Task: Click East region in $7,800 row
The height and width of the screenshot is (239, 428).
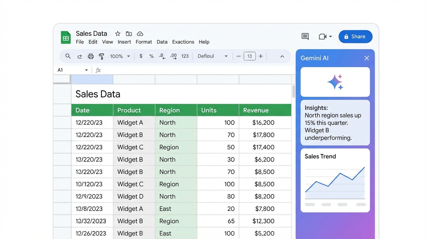Action: coord(176,209)
